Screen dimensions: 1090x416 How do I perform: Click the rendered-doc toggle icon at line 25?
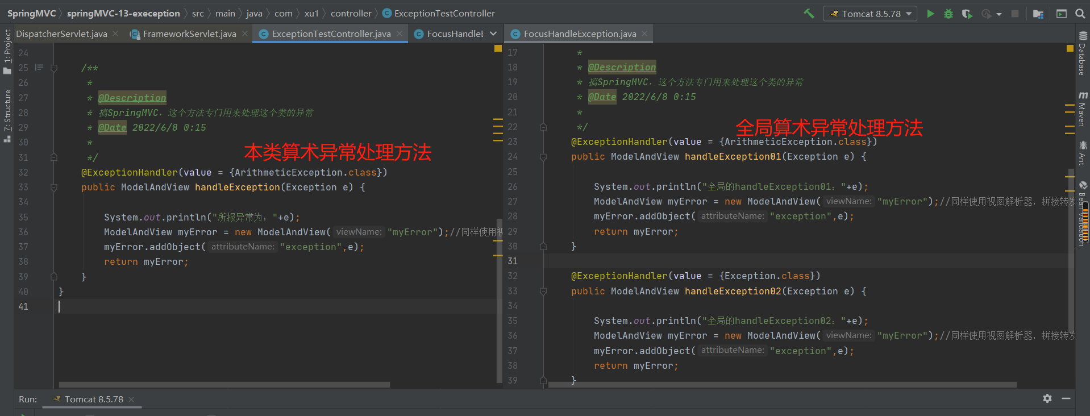point(39,68)
